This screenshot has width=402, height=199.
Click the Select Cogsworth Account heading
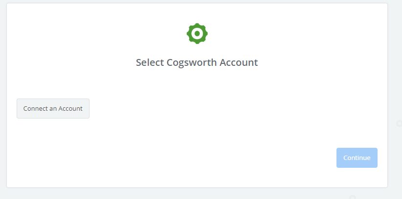[197, 62]
